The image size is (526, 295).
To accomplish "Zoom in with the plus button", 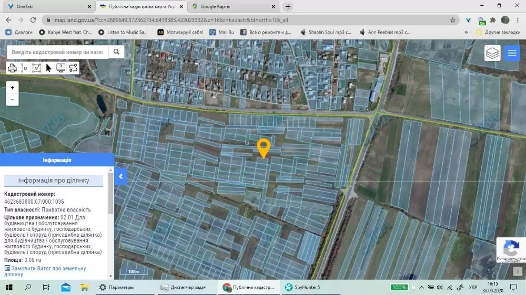I will (13, 88).
